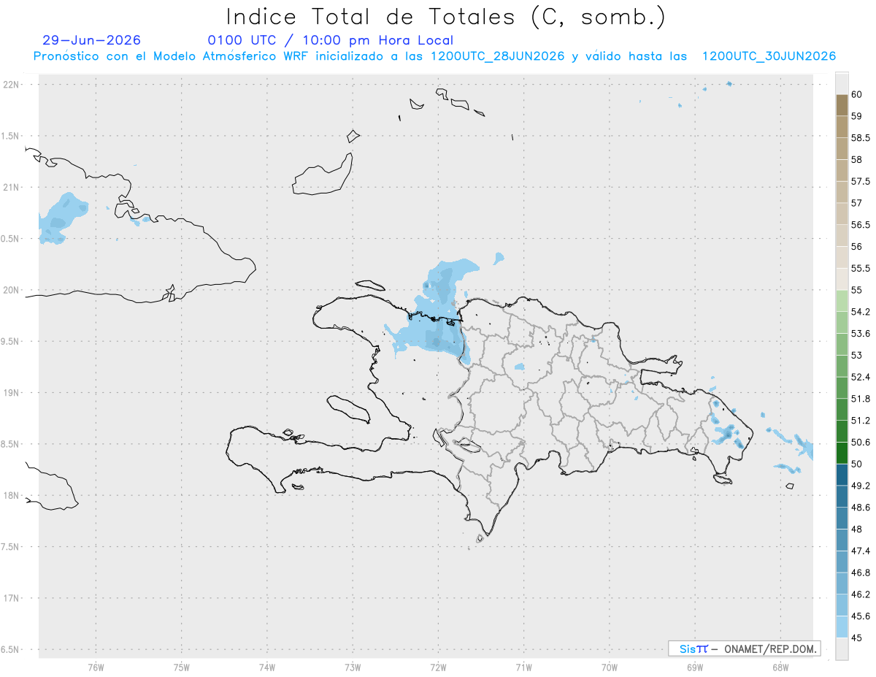Image resolution: width=876 pixels, height=677 pixels.
Task: Click the longitude label "72W"
Action: 439,667
